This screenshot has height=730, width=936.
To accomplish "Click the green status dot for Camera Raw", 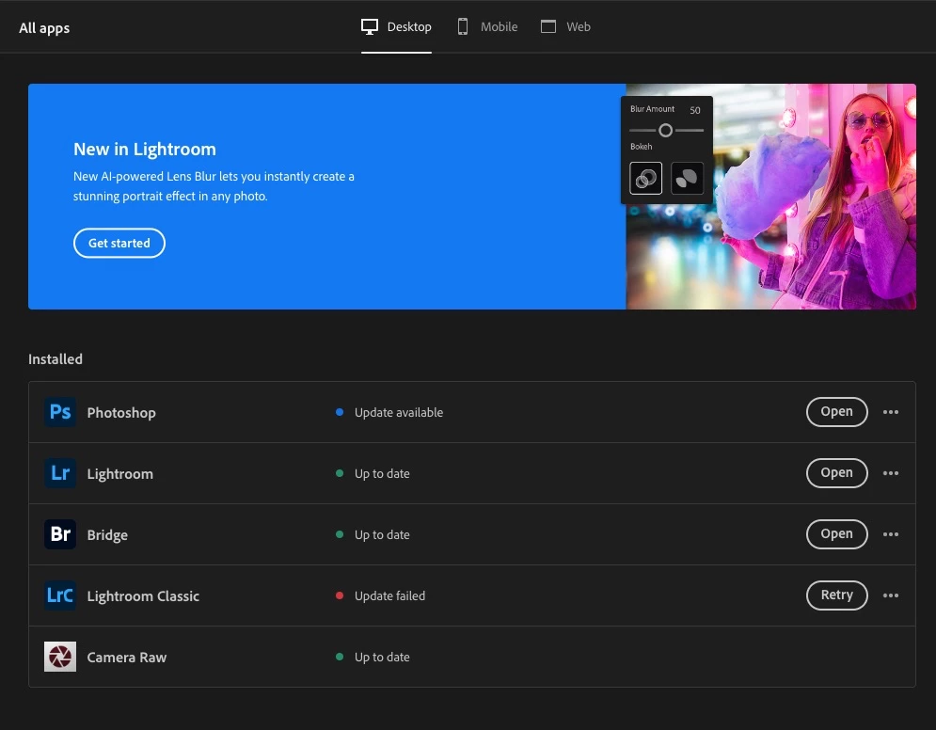I will 340,657.
